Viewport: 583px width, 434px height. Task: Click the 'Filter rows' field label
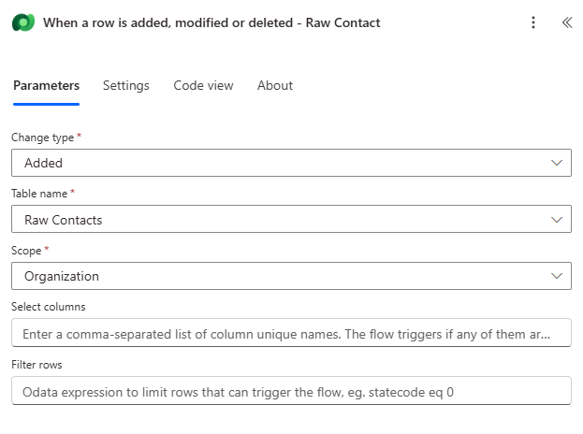pyautogui.click(x=36, y=364)
